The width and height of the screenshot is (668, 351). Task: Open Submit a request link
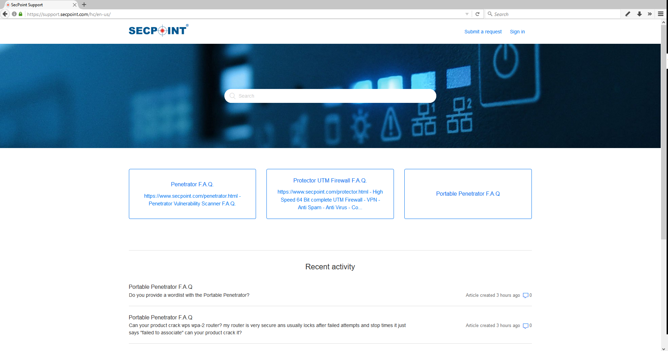click(483, 32)
